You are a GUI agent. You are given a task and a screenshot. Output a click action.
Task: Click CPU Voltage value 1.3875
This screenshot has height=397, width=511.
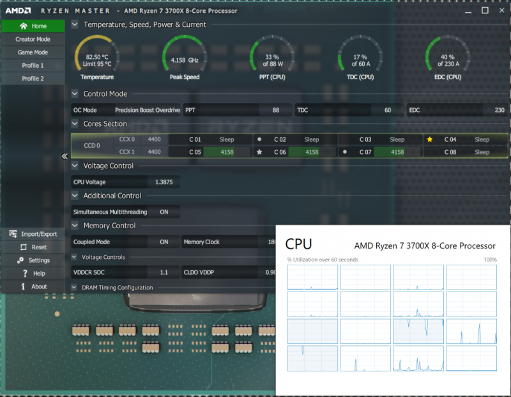click(164, 182)
